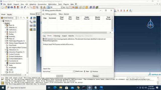161x90 pixels.
Task: Open Google Chrome from the taskbar
Action: [78, 87]
